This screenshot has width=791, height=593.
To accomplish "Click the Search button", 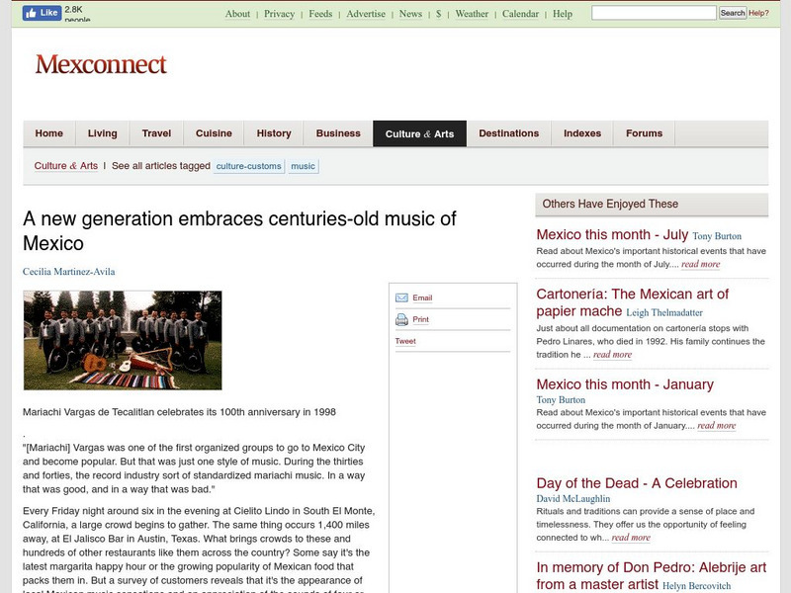I will [733, 13].
